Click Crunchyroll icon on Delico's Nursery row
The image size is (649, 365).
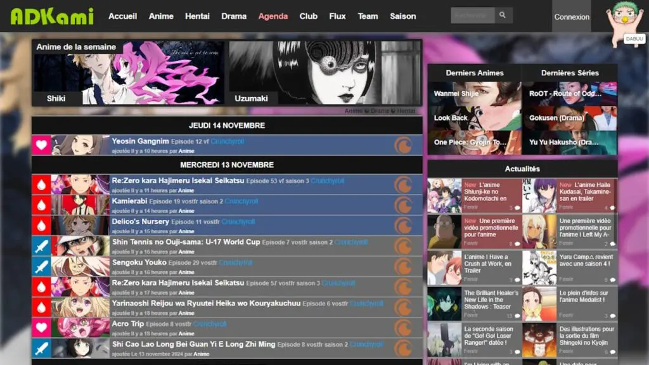pos(403,226)
